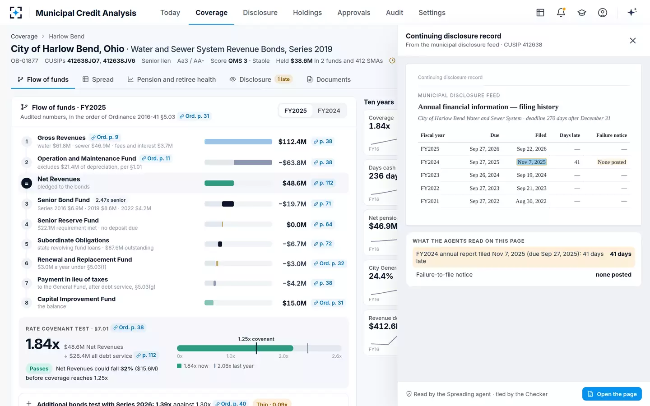
Task: Open Ord. p. 38 link beside Rate Covenant Test
Action: pos(129,328)
